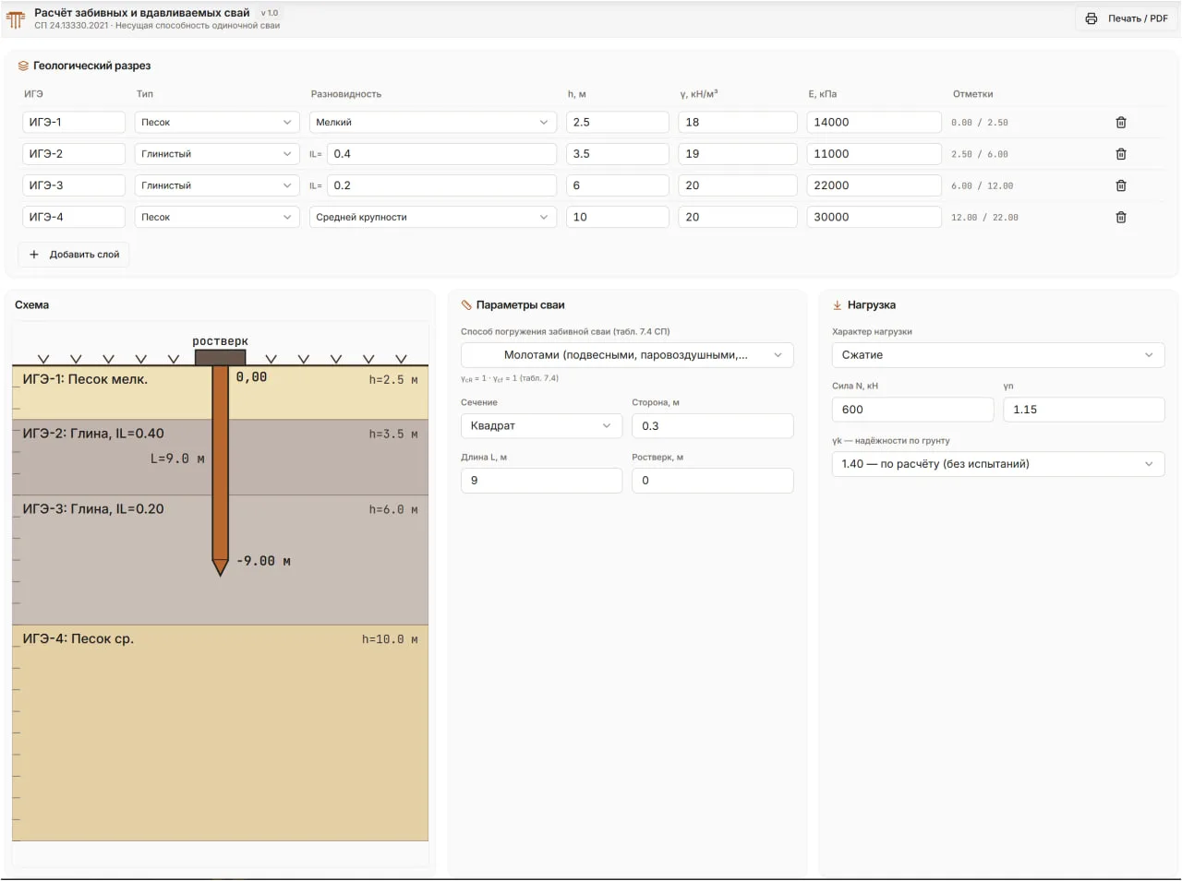Click the ИГЭ-1 name field

[x=74, y=122]
